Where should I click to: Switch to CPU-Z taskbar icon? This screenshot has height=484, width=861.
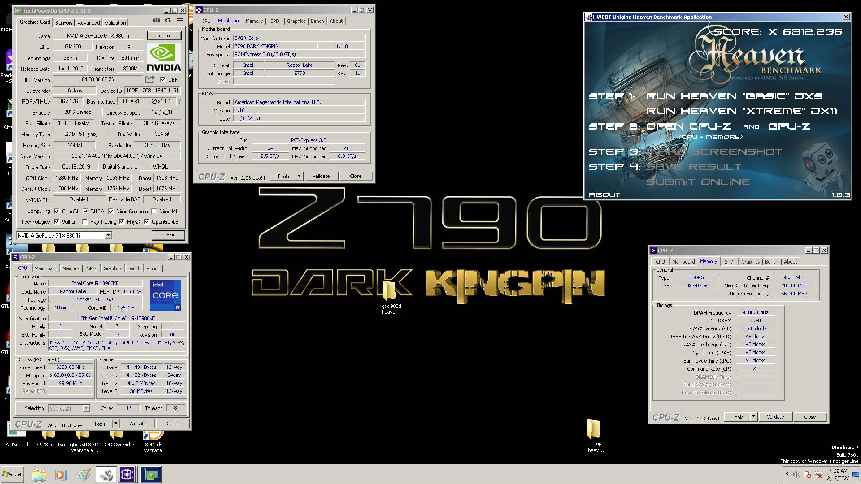coord(127,475)
